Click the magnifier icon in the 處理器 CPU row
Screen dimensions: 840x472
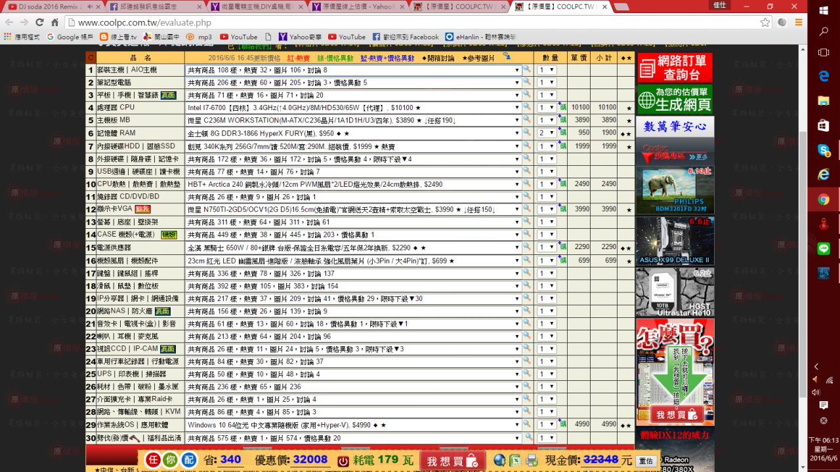click(x=526, y=107)
